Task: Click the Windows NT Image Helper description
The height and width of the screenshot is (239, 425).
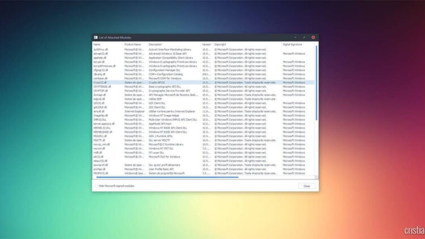Action: click(164, 116)
